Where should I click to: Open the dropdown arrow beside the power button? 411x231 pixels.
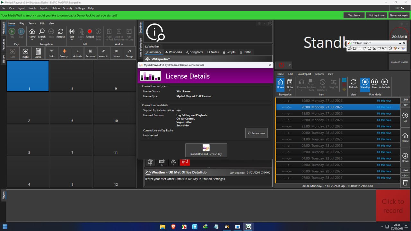(290, 65)
